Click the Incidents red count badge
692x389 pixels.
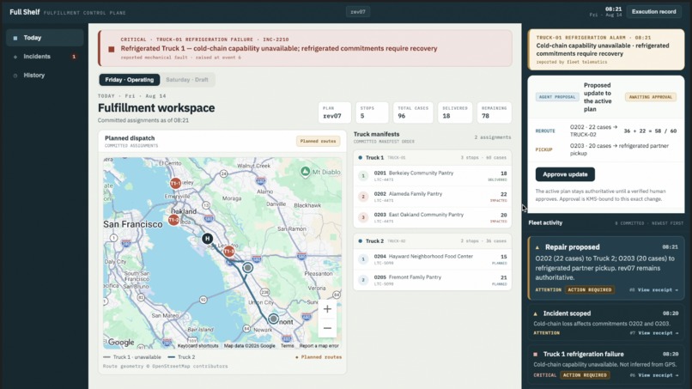74,57
